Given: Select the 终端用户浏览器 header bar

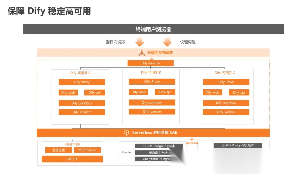Looking at the screenshot, I should point(153,29).
